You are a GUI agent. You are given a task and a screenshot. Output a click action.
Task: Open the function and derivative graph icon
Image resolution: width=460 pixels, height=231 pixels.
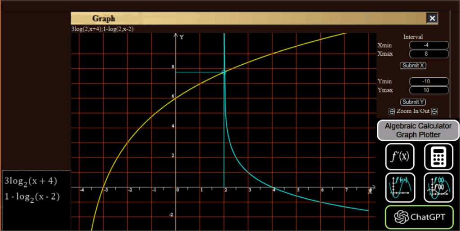pos(438,187)
